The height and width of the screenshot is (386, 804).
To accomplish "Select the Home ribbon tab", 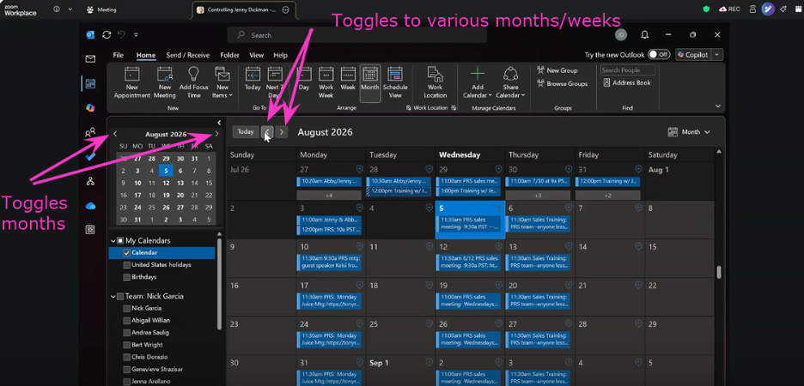I will pos(146,55).
